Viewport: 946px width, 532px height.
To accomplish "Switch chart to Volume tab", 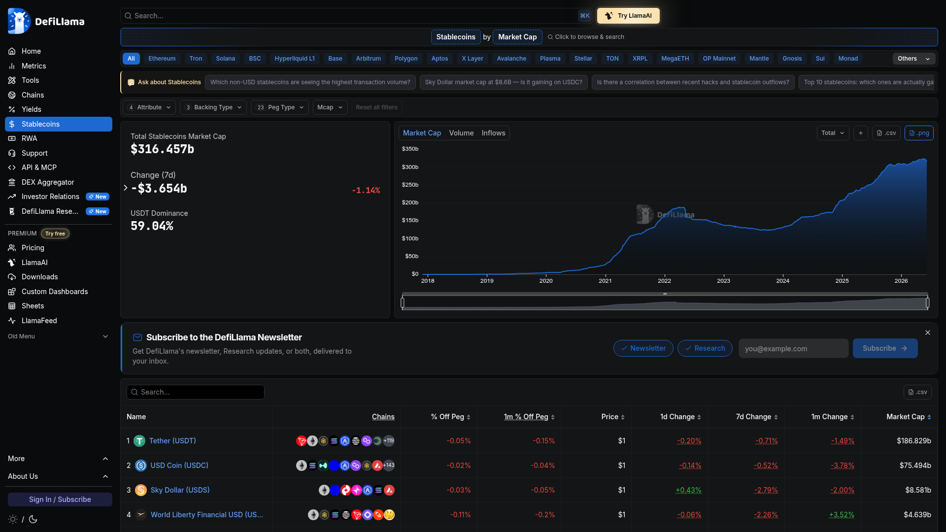I will pyautogui.click(x=461, y=133).
